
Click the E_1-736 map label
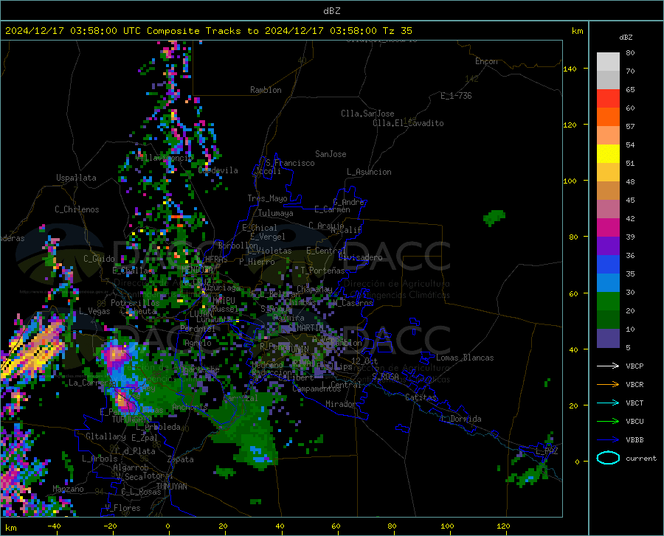[x=456, y=96]
